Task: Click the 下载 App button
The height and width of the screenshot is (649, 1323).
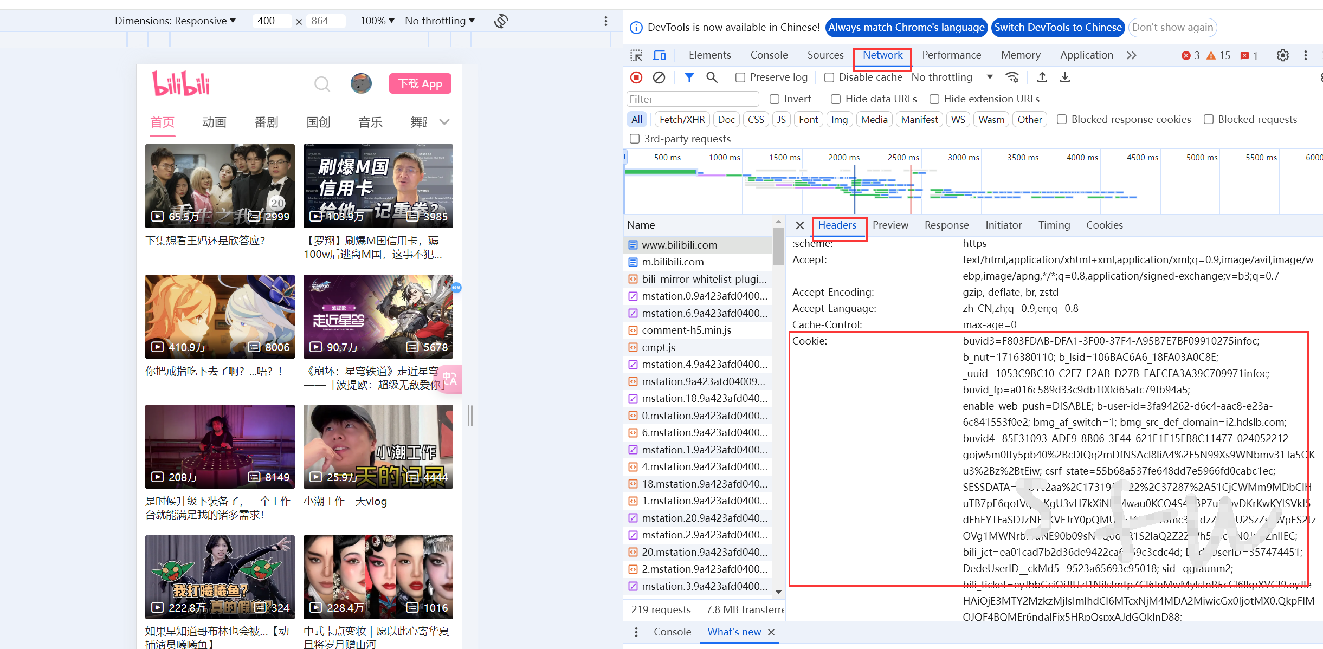Action: (420, 83)
